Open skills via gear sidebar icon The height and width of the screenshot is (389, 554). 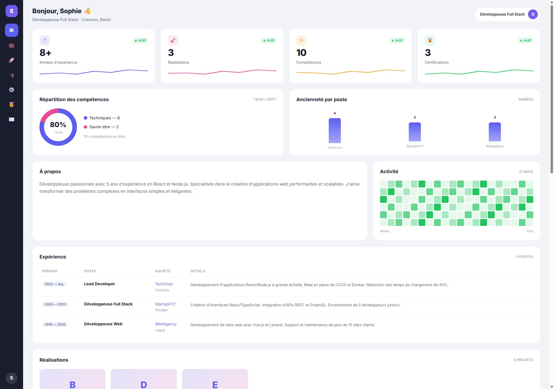click(x=12, y=90)
